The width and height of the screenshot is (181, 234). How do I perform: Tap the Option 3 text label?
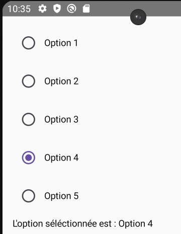[x=61, y=120]
